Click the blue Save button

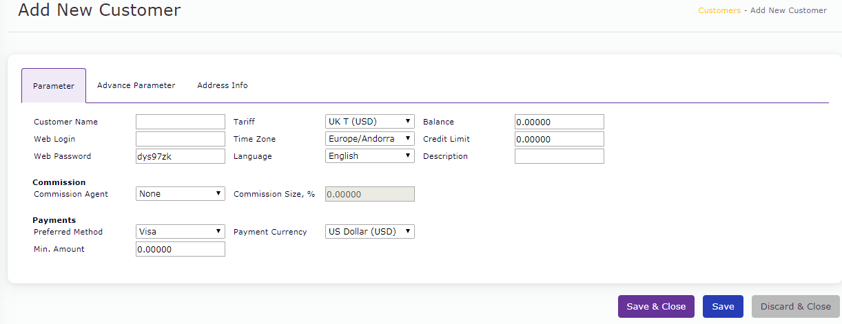pyautogui.click(x=723, y=307)
